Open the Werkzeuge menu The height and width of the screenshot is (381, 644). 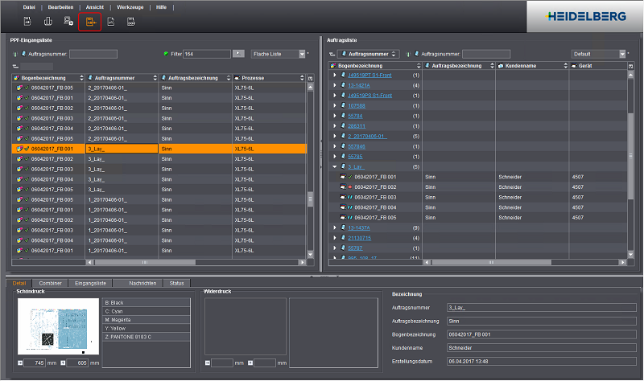click(x=130, y=7)
